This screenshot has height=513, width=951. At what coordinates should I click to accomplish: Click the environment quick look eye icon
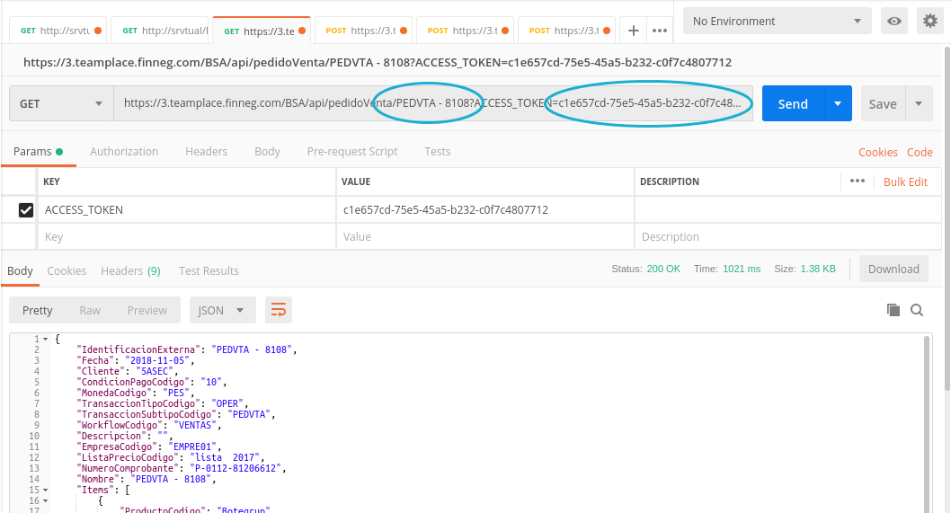click(893, 22)
